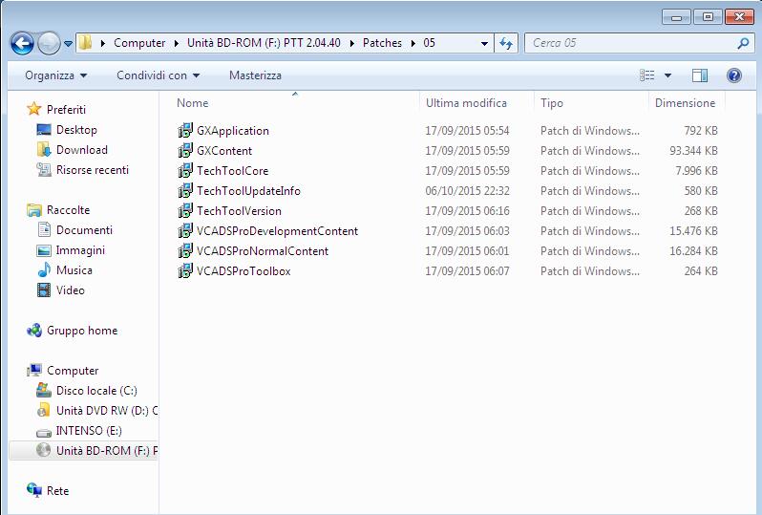762x515 pixels.
Task: Click the Back navigation arrow button
Action: (x=22, y=43)
